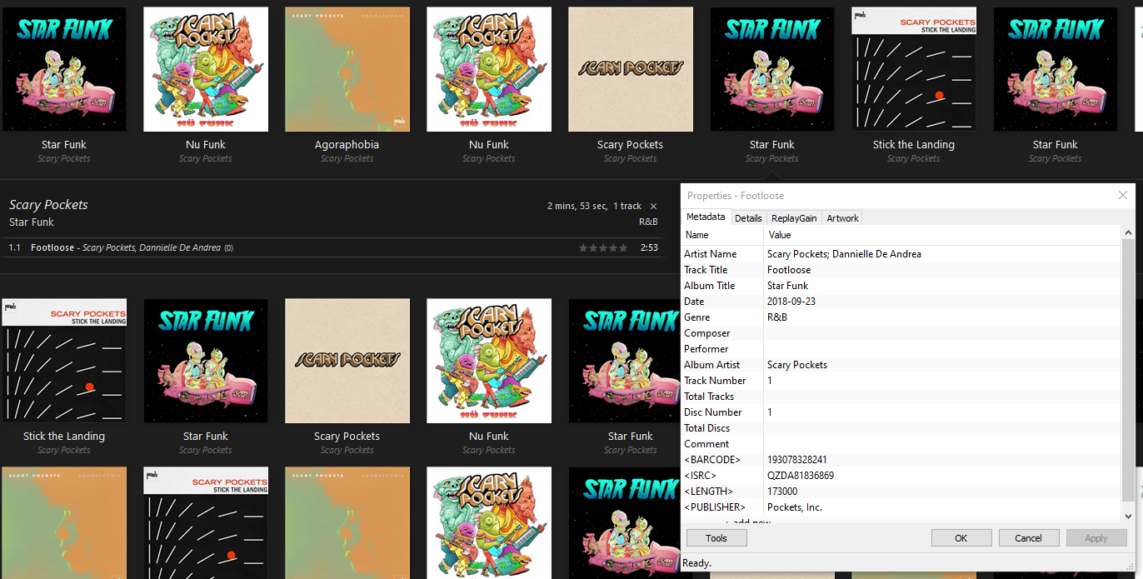Select the LENGTH value 173000
The width and height of the screenshot is (1143, 579).
[943, 492]
